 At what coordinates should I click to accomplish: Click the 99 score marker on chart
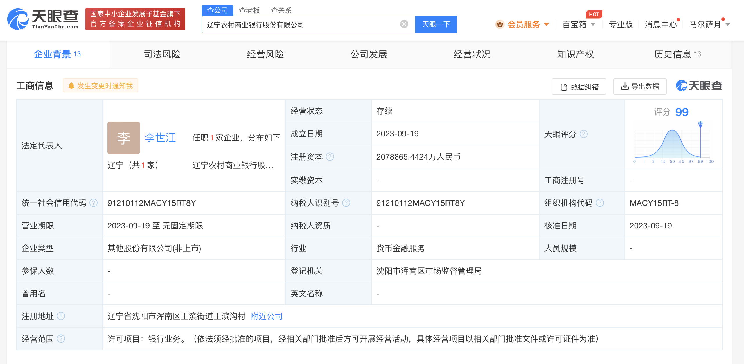(700, 125)
